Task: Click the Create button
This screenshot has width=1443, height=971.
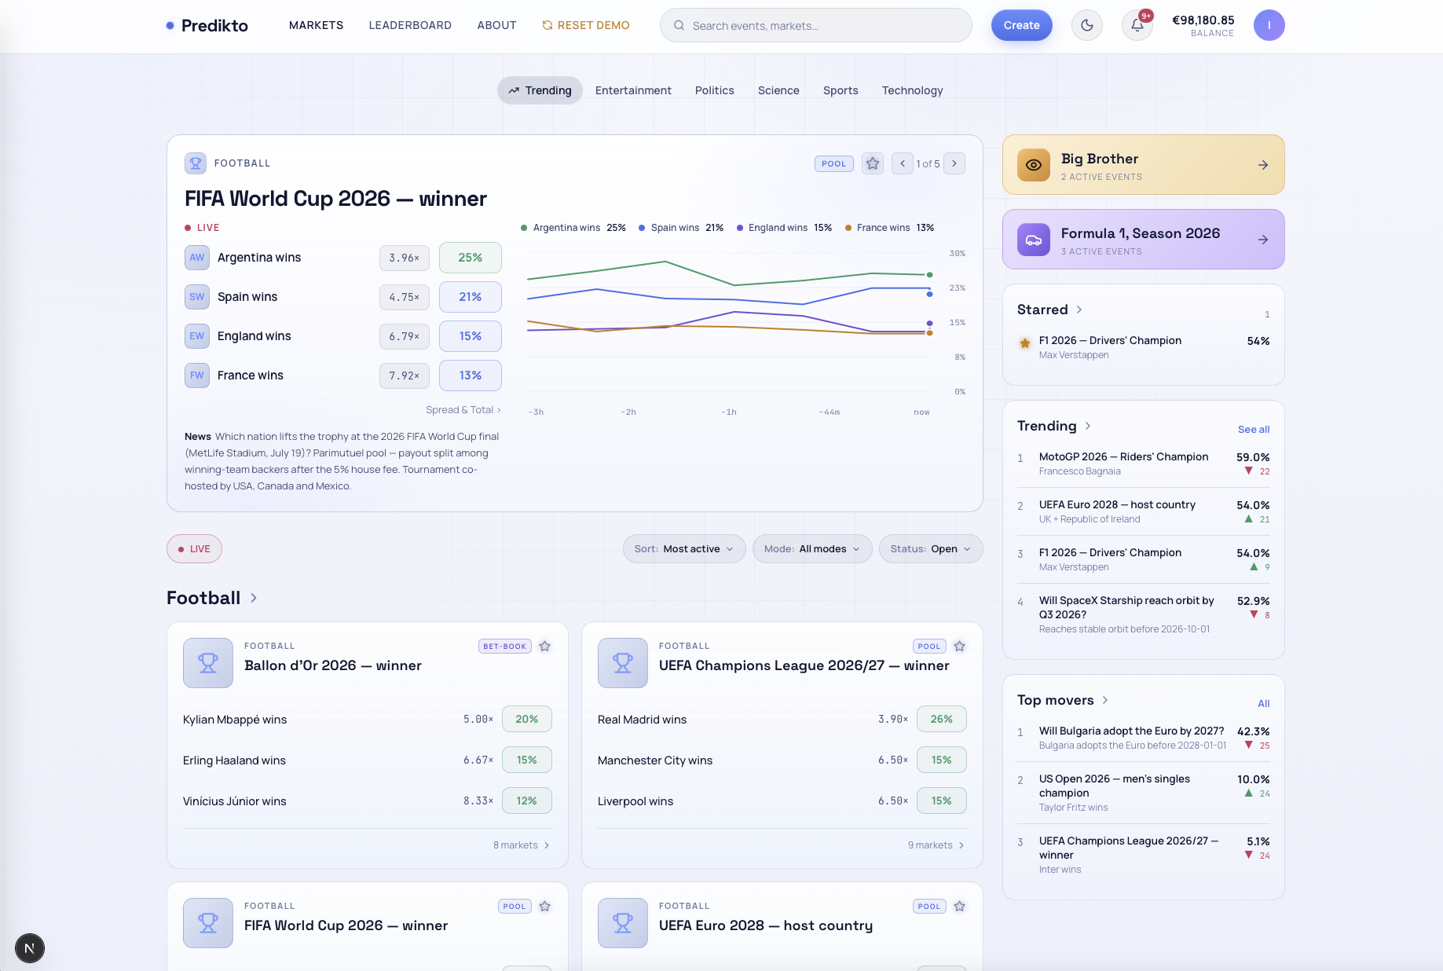Action: coord(1021,25)
